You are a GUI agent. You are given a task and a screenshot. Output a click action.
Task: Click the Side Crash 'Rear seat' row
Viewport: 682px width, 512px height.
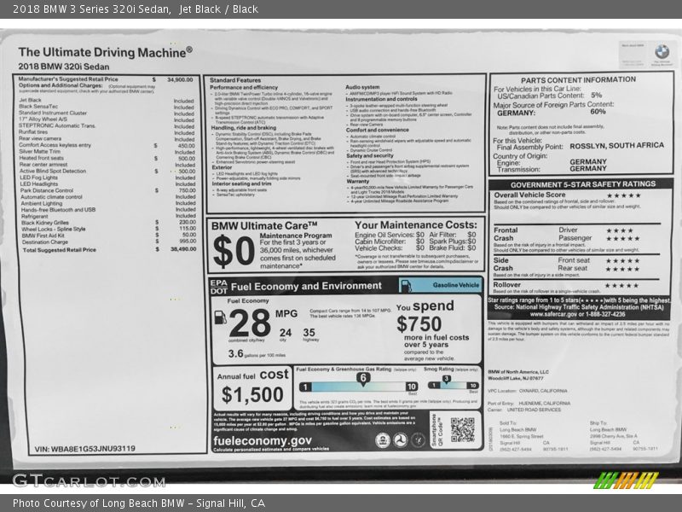(x=599, y=269)
